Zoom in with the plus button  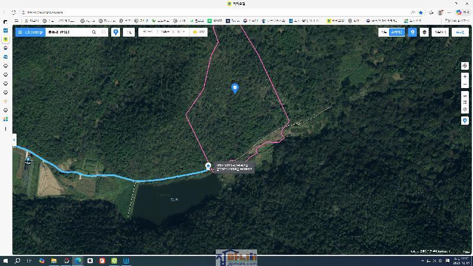[465, 77]
